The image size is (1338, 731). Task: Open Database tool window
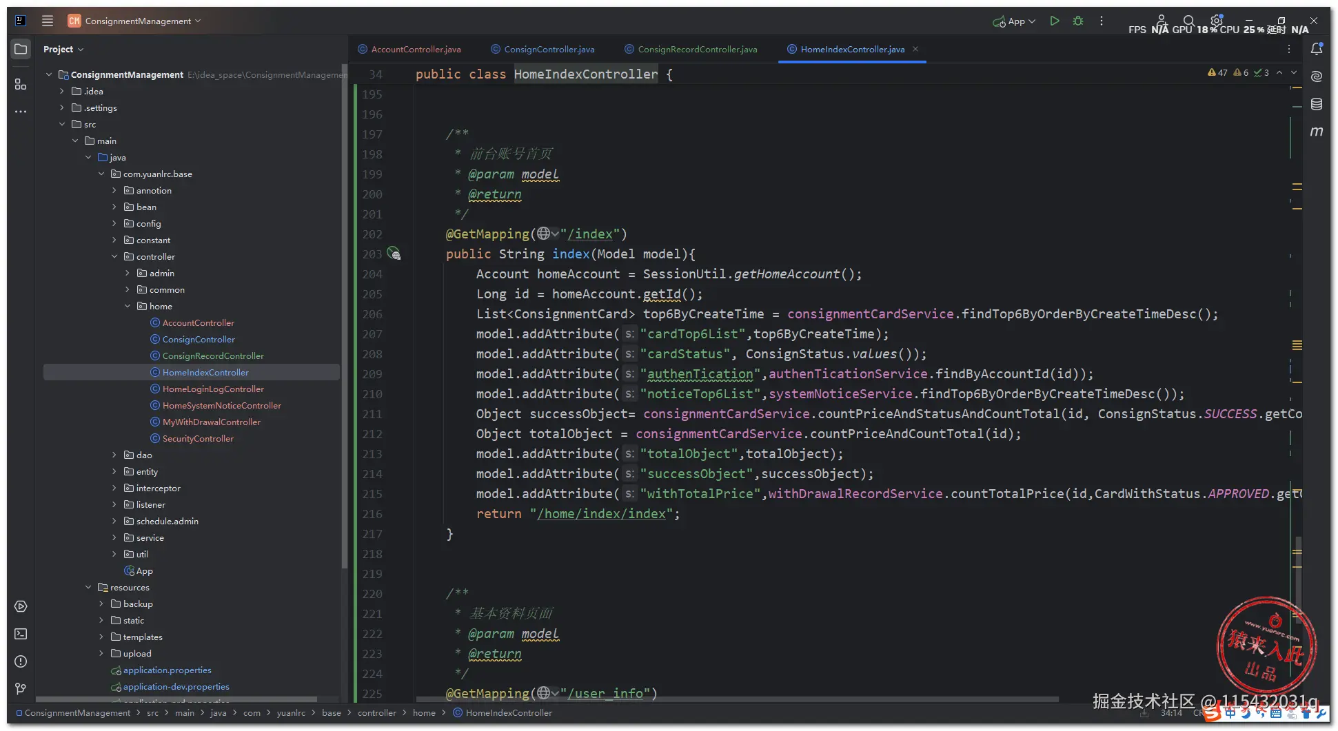click(1317, 104)
